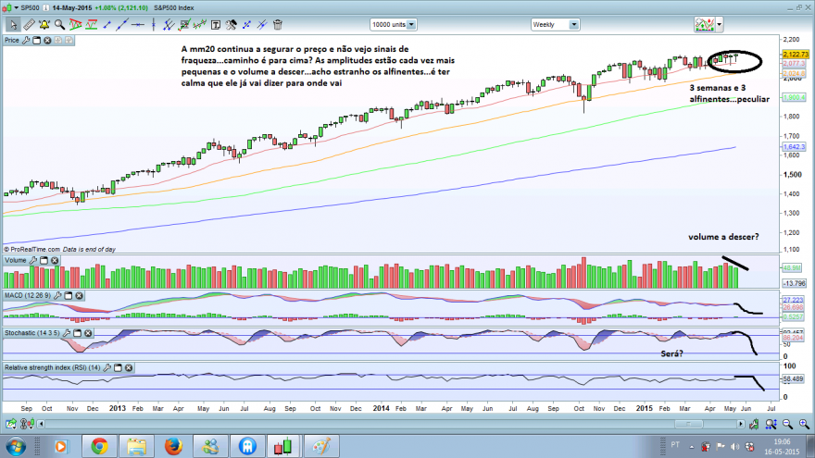Open the Windows Start button
The image size is (815, 458).
pyautogui.click(x=16, y=447)
